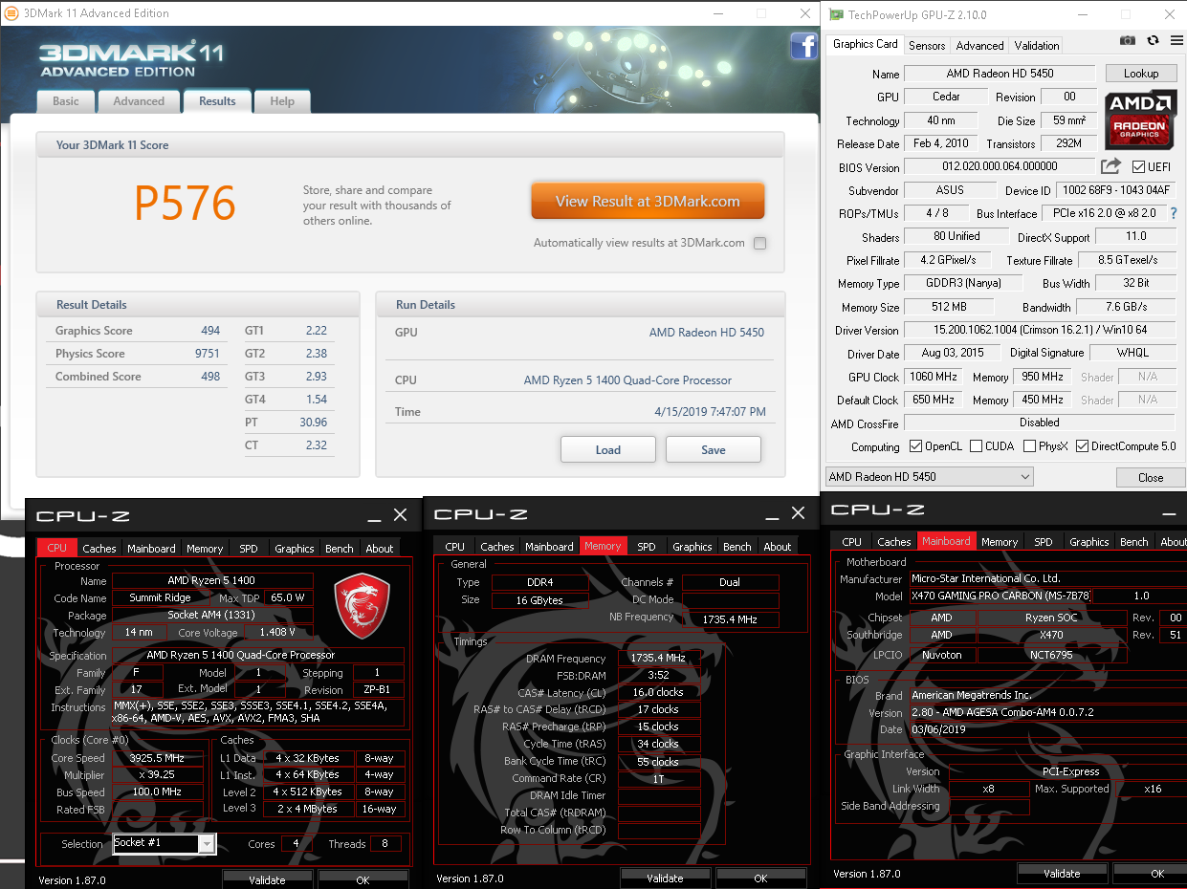The width and height of the screenshot is (1187, 889).
Task: Click the GPU-Z title bar icon
Action: (x=836, y=14)
